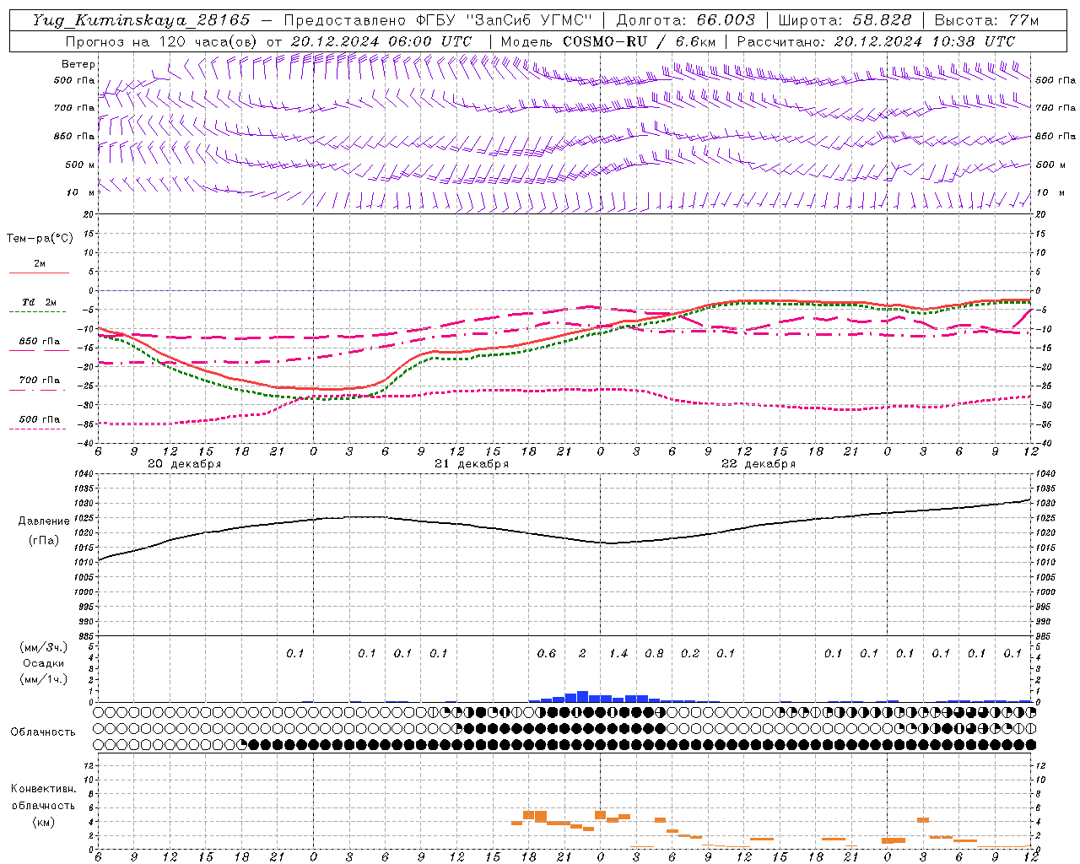The width and height of the screenshot is (1080, 864).
Task: Click the 20 декабря date label
Action: [x=185, y=464]
